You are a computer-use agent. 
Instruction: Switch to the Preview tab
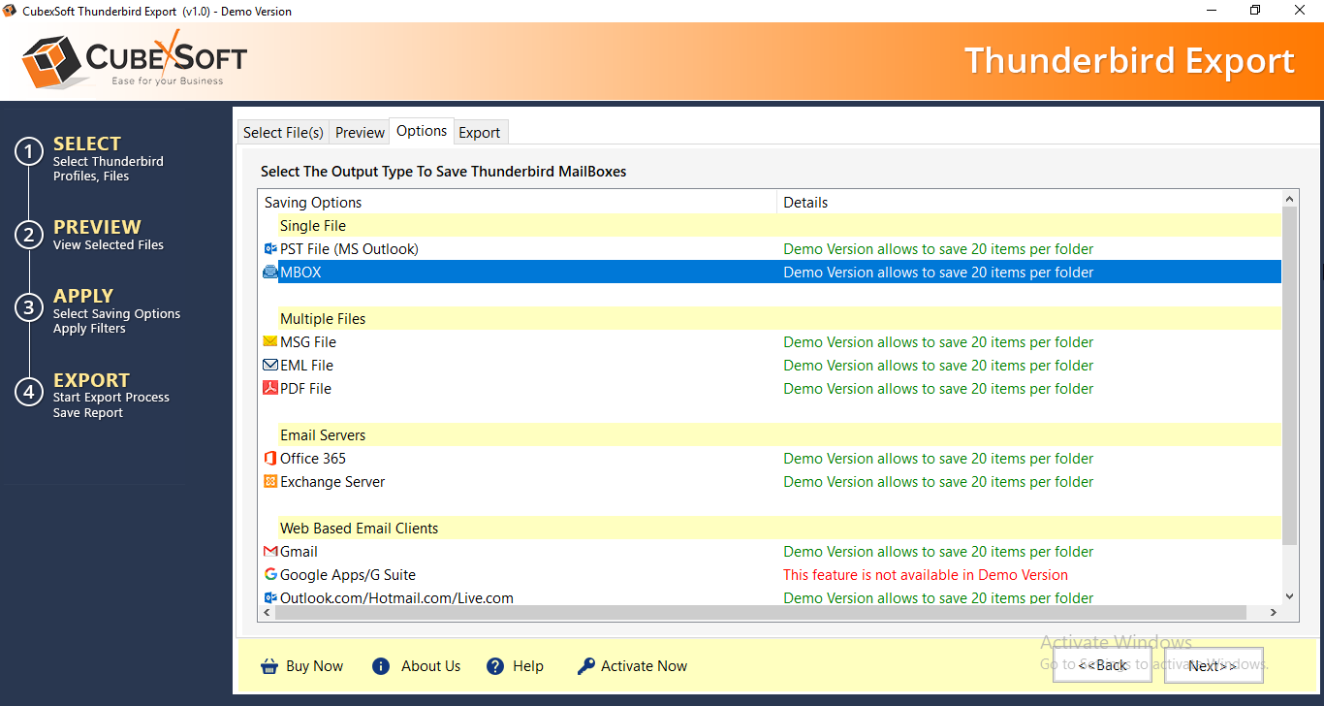pos(360,133)
